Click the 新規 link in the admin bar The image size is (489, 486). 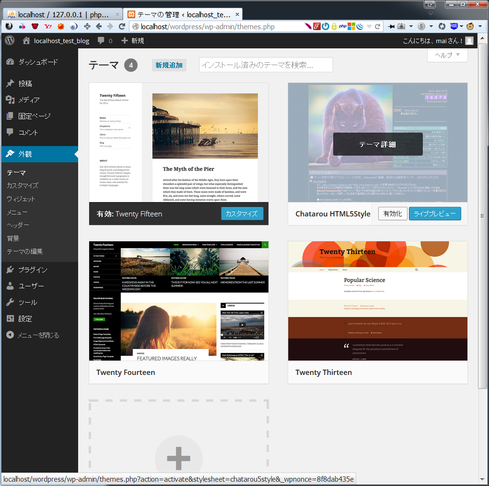pos(132,41)
